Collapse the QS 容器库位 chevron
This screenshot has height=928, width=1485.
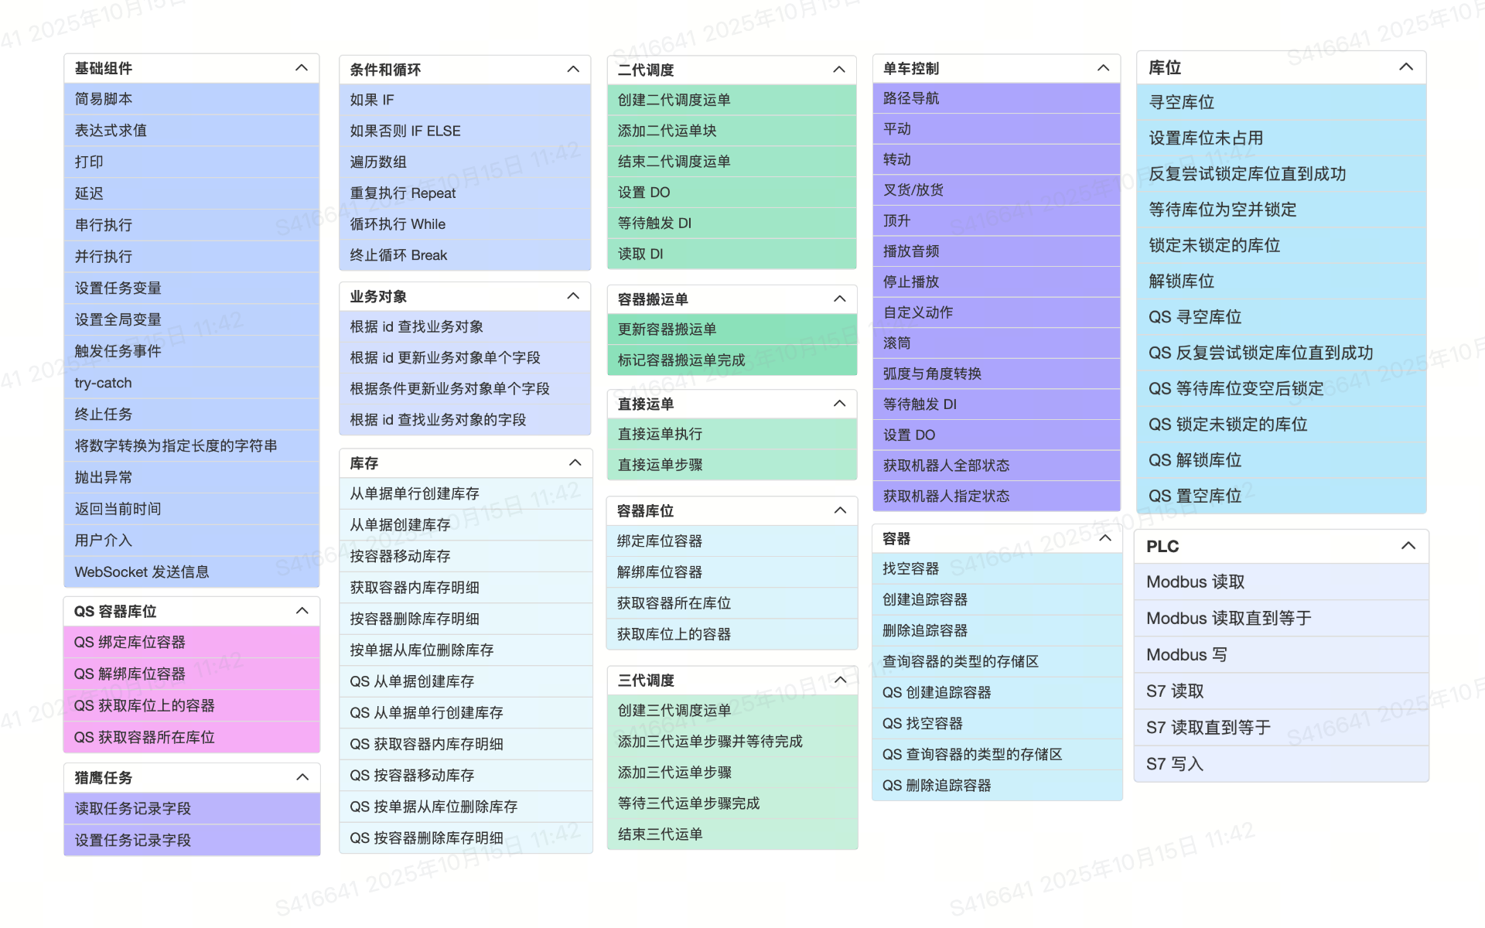tap(302, 611)
